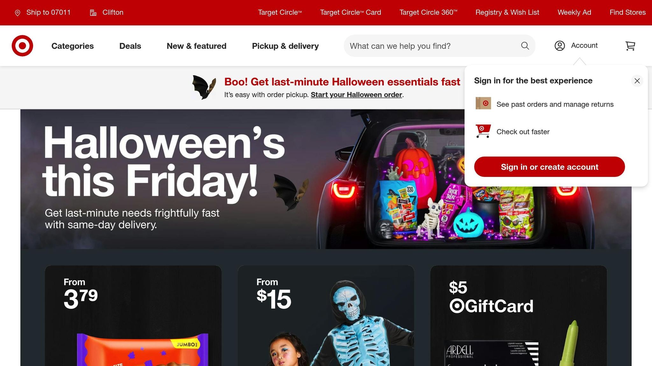Click the store building icon beside Clifton
Screen dimensions: 652x366
93,13
